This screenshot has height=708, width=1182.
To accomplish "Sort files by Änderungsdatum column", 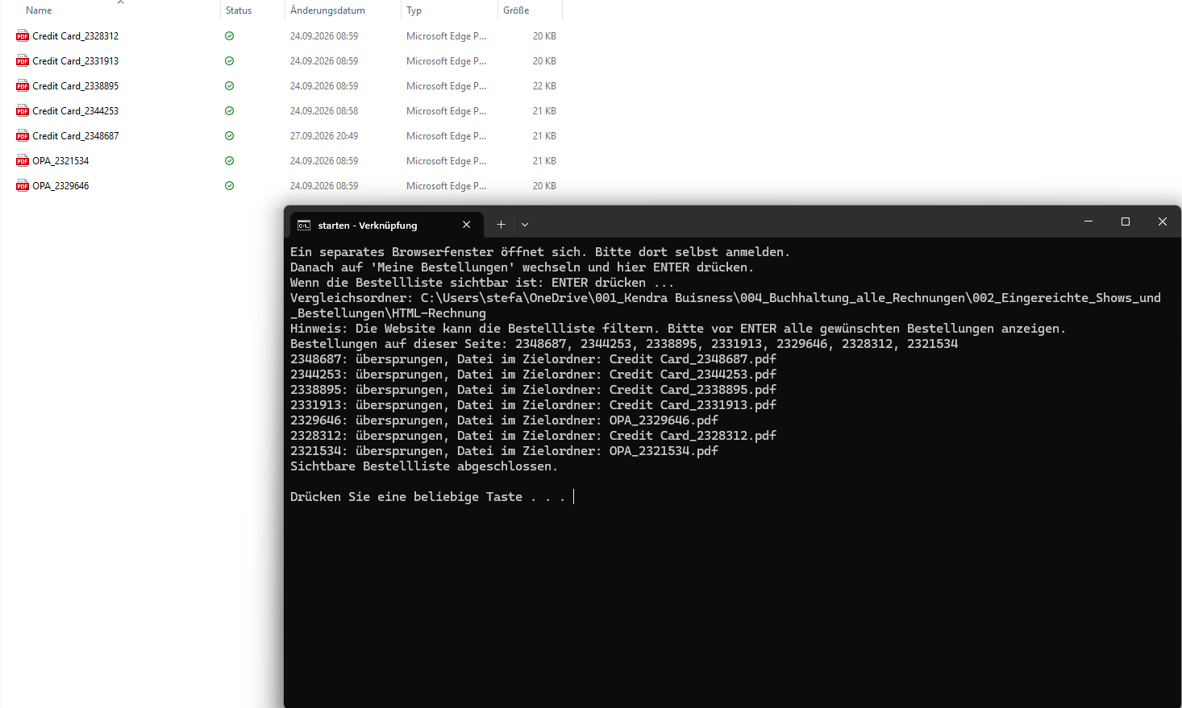I will (327, 10).
